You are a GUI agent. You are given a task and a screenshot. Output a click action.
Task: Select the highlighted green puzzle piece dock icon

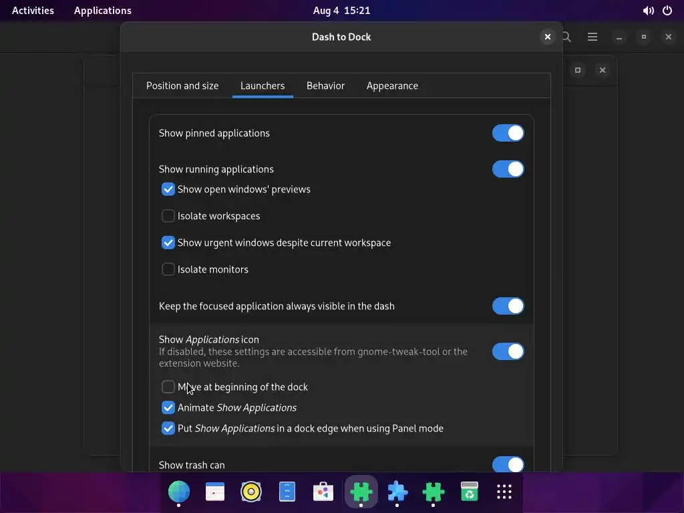pos(361,492)
